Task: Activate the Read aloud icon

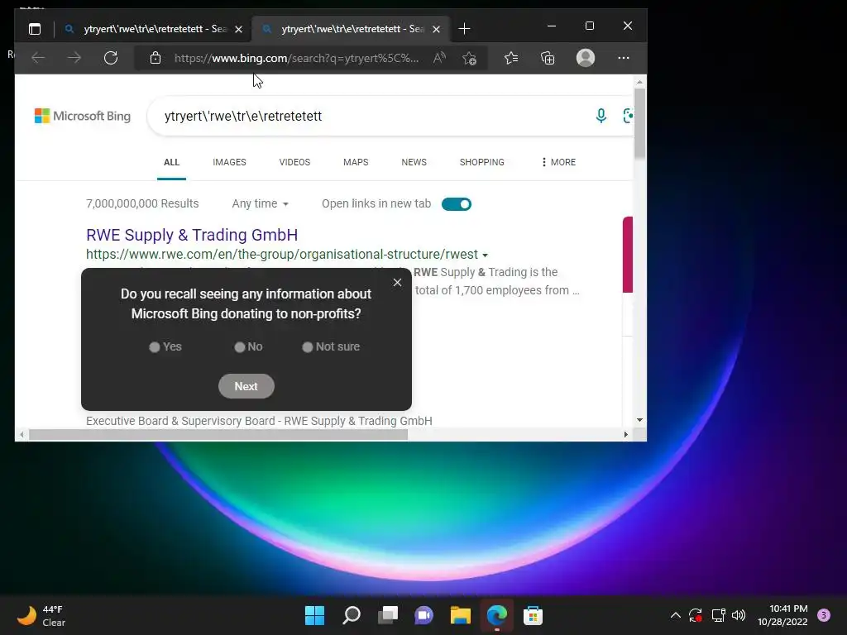Action: click(440, 58)
